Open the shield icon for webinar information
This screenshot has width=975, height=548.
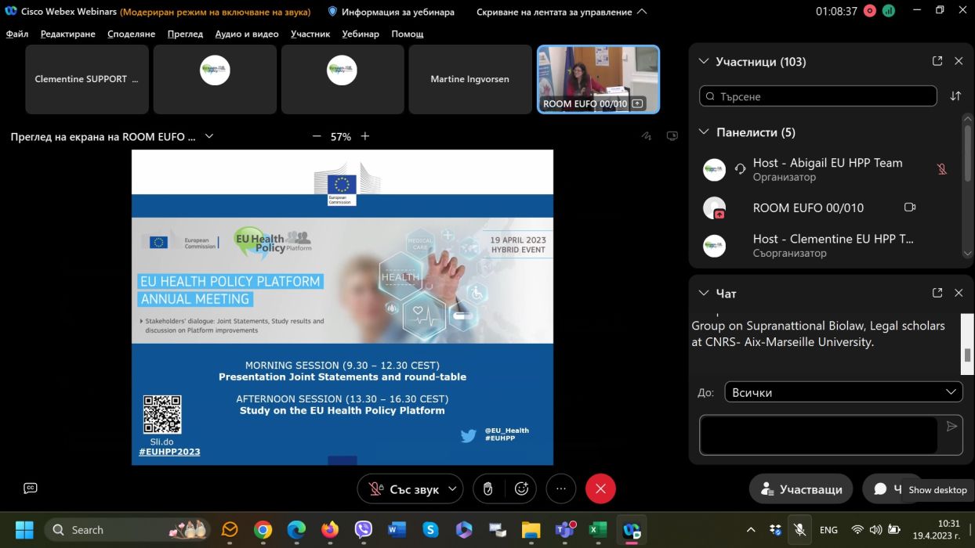pos(332,12)
